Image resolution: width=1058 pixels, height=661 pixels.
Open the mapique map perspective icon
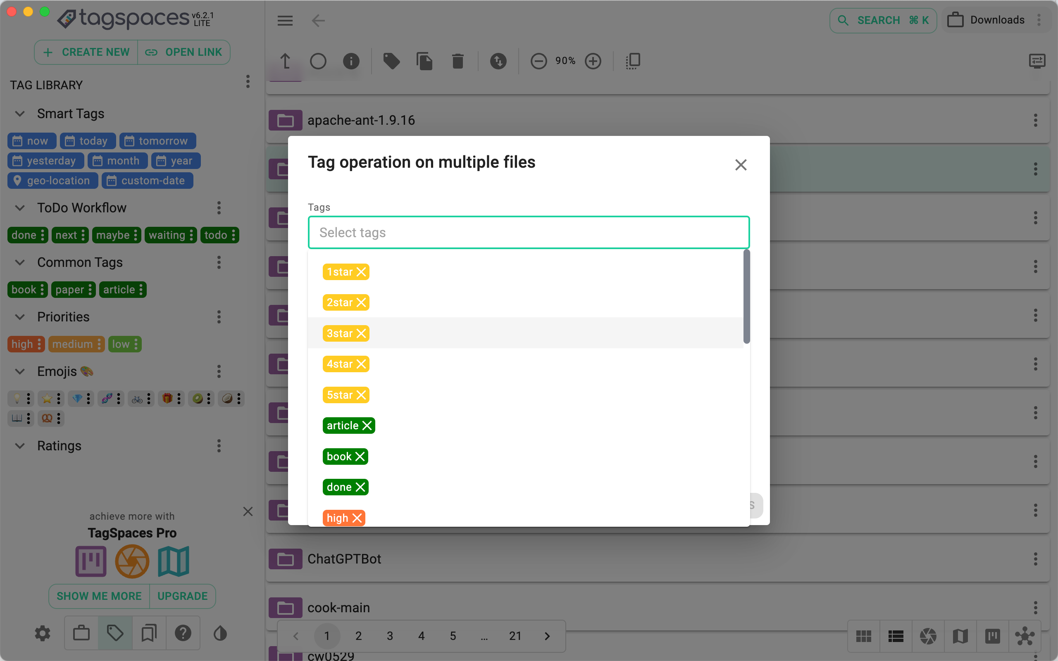[x=960, y=636]
